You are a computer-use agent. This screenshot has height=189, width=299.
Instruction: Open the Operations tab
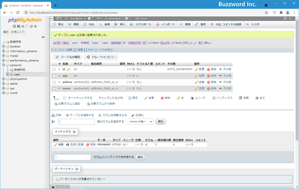[200, 24]
